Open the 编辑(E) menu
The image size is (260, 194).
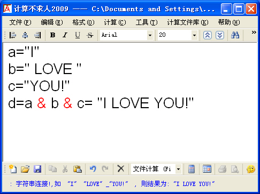(52, 22)
